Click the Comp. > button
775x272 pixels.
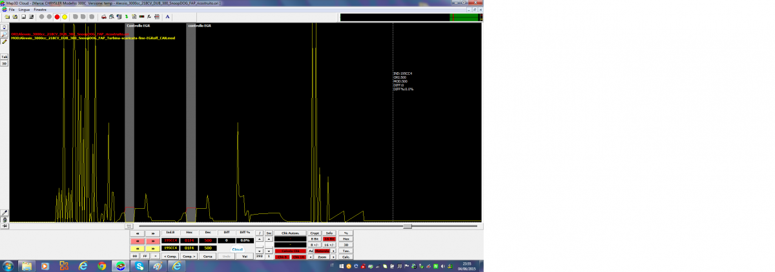[x=189, y=257]
